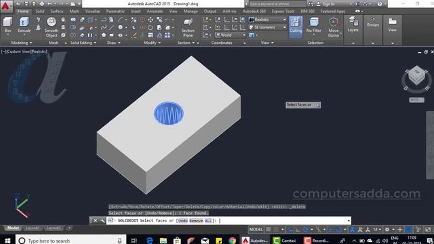Toggle polar tracking in status bar

tap(305, 229)
